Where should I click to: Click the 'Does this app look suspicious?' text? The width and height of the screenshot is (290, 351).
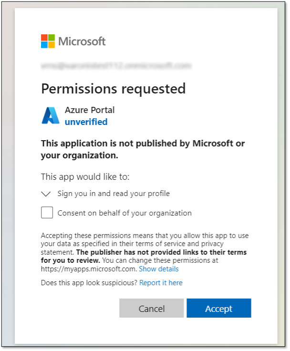pyautogui.click(x=89, y=283)
